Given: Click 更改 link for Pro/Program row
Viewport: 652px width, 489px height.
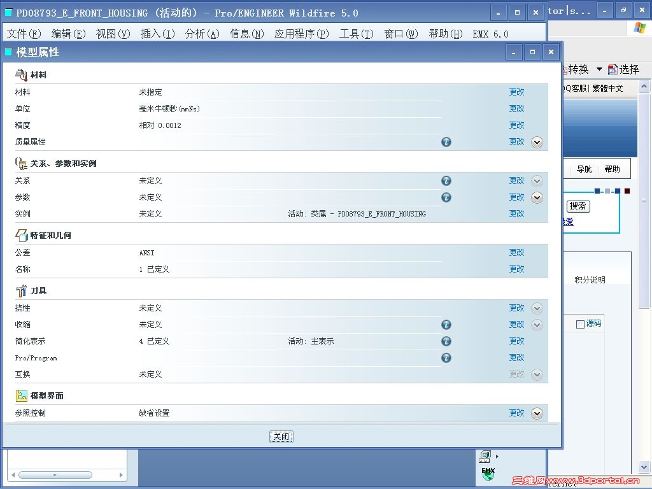Looking at the screenshot, I should (517, 358).
